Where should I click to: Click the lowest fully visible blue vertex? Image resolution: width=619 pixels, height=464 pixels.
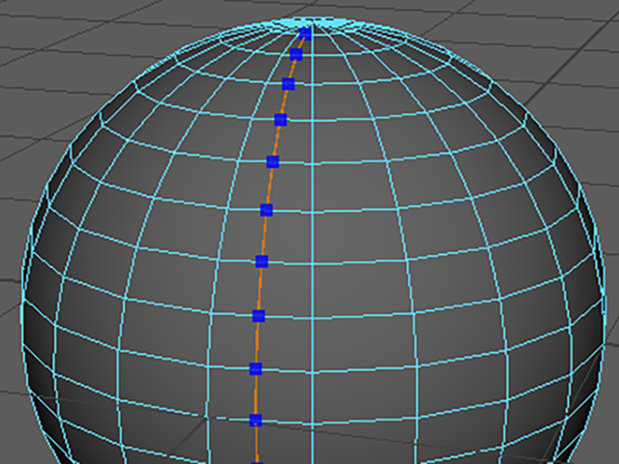pyautogui.click(x=255, y=420)
